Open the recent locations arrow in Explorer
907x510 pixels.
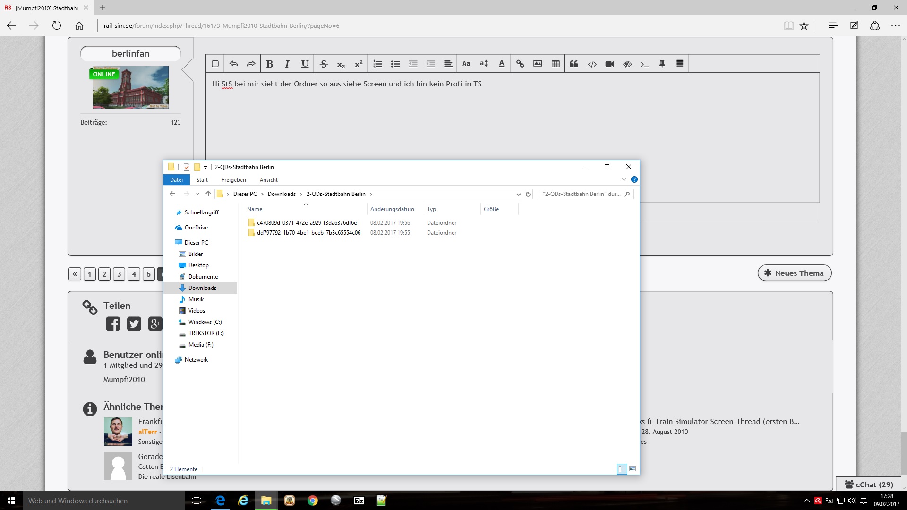click(197, 194)
